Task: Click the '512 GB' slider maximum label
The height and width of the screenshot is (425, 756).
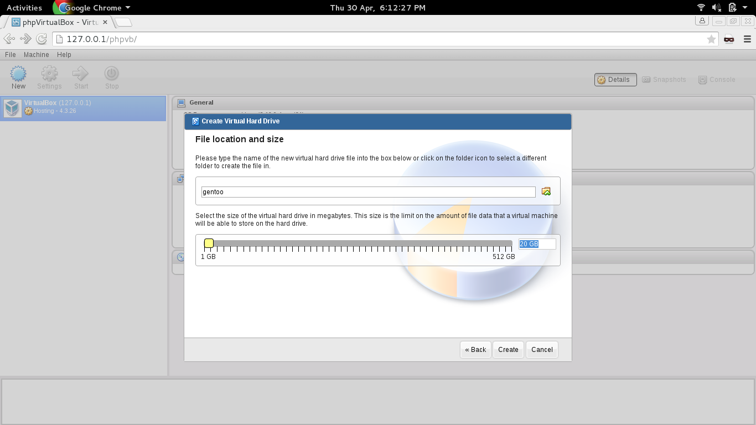Action: pyautogui.click(x=504, y=257)
